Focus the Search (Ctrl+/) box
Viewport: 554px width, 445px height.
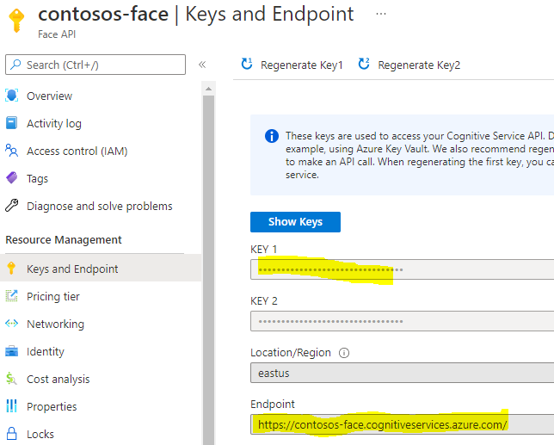click(95, 65)
